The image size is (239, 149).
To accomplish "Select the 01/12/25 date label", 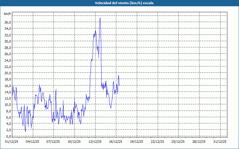I will tap(12, 142).
